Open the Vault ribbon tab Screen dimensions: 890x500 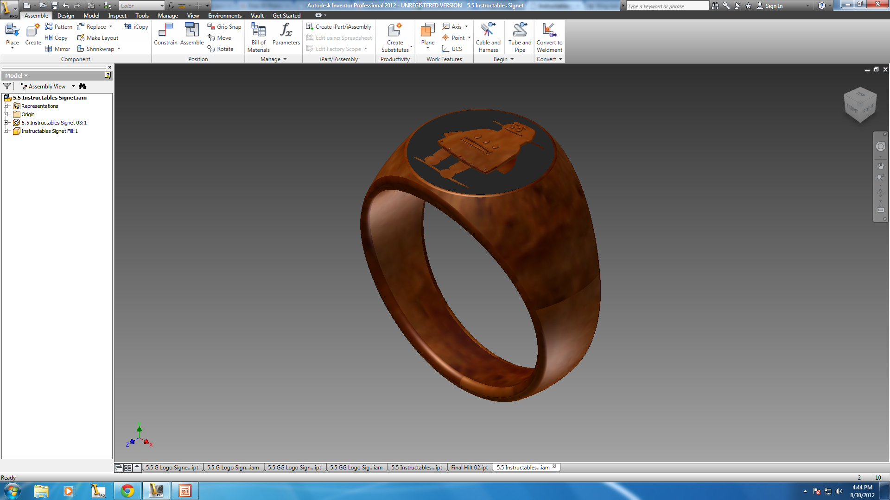[257, 15]
